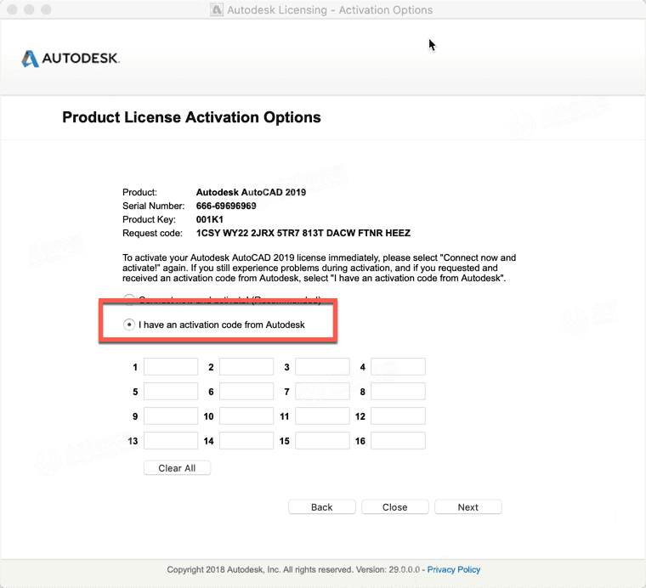Open the Privacy Policy link
Viewport: 646px width, 588px height.
454,569
